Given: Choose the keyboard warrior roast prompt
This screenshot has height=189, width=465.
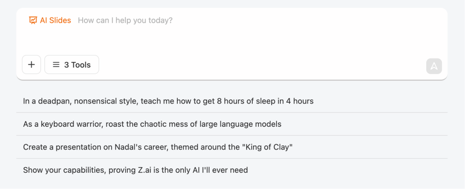Looking at the screenshot, I should tap(232, 124).
